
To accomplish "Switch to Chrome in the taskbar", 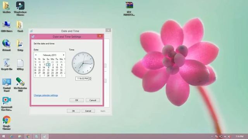I will pyautogui.click(x=28, y=136).
